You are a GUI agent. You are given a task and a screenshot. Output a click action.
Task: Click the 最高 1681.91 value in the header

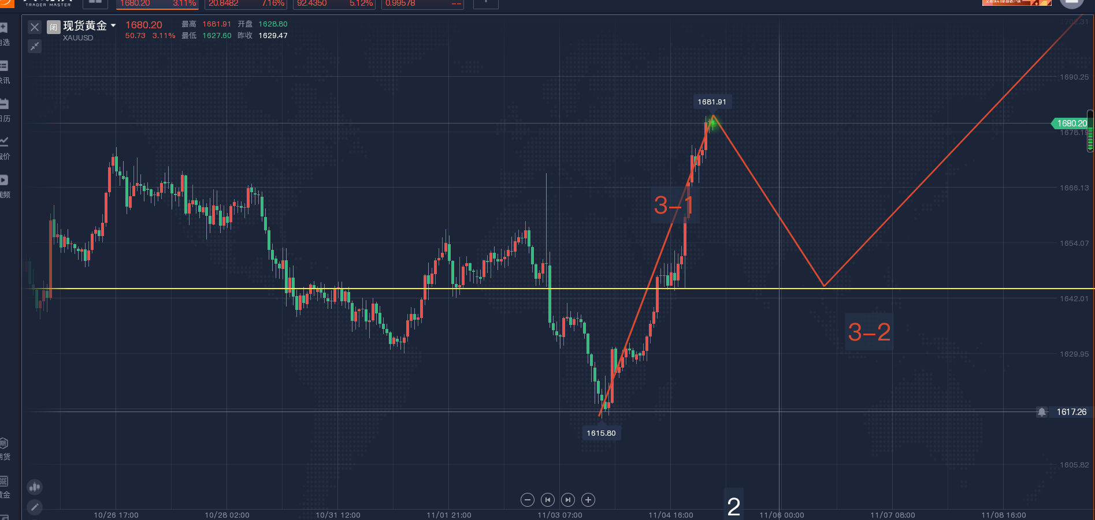click(x=217, y=24)
